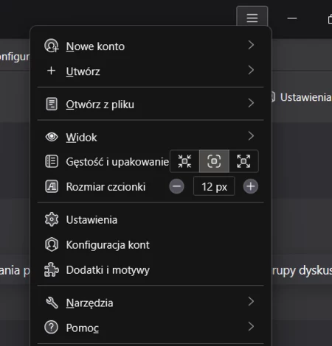Close the hamburger app menu button
This screenshot has height=346, width=332.
click(x=252, y=17)
